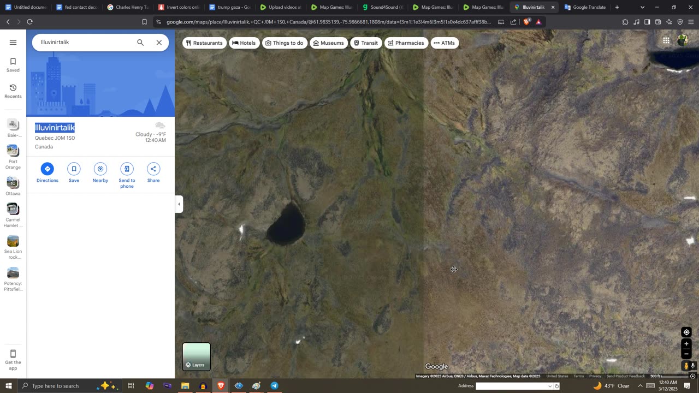Open the Baie-... recent place
The height and width of the screenshot is (393, 699).
point(13,128)
